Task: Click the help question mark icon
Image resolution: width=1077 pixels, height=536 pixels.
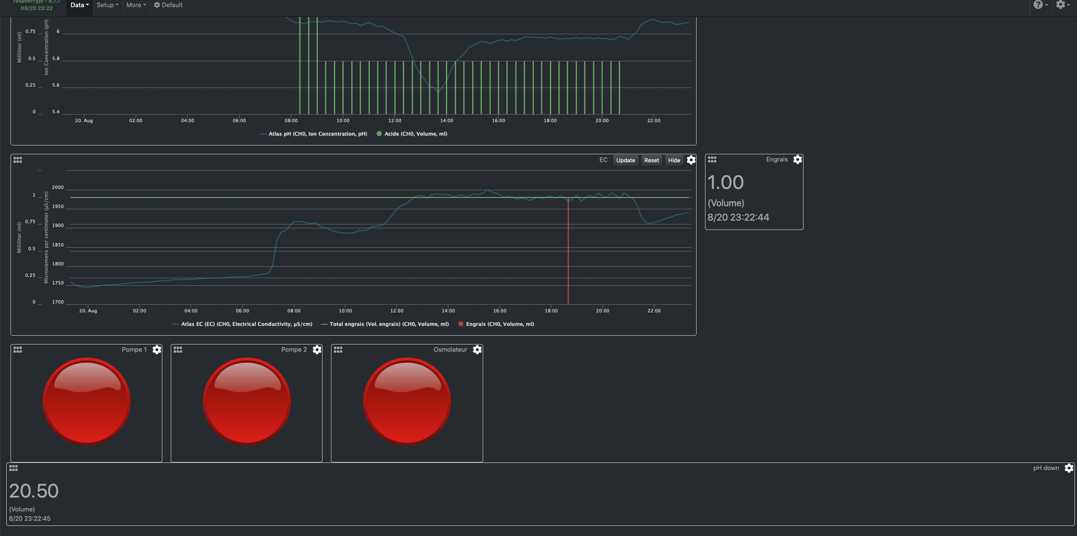Action: coord(1039,4)
